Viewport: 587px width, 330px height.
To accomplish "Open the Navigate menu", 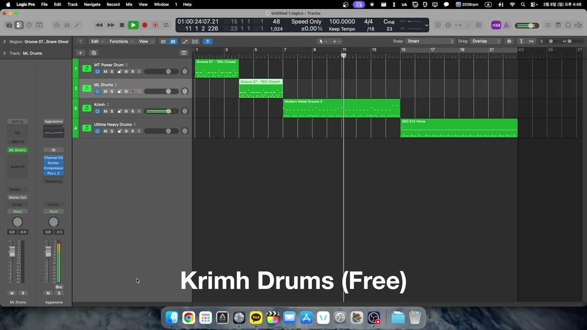I will (x=92, y=4).
